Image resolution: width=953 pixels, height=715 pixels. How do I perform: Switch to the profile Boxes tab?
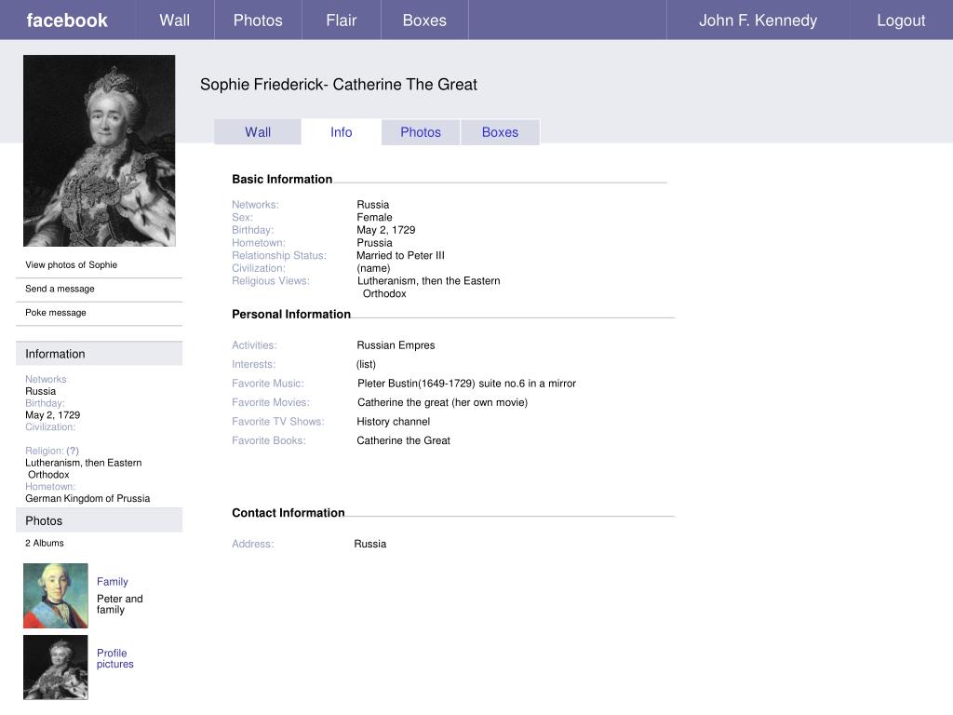[x=500, y=132]
